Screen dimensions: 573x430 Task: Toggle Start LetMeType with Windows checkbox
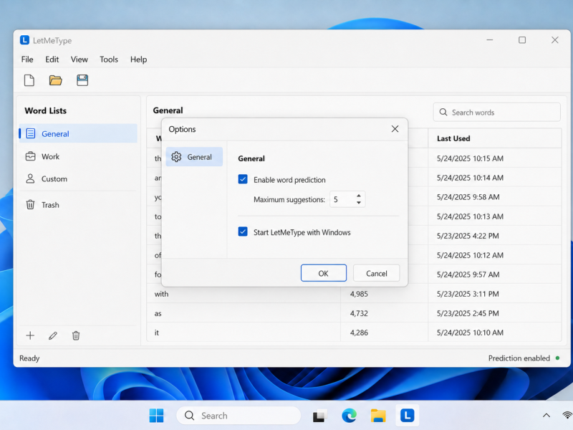(x=243, y=231)
